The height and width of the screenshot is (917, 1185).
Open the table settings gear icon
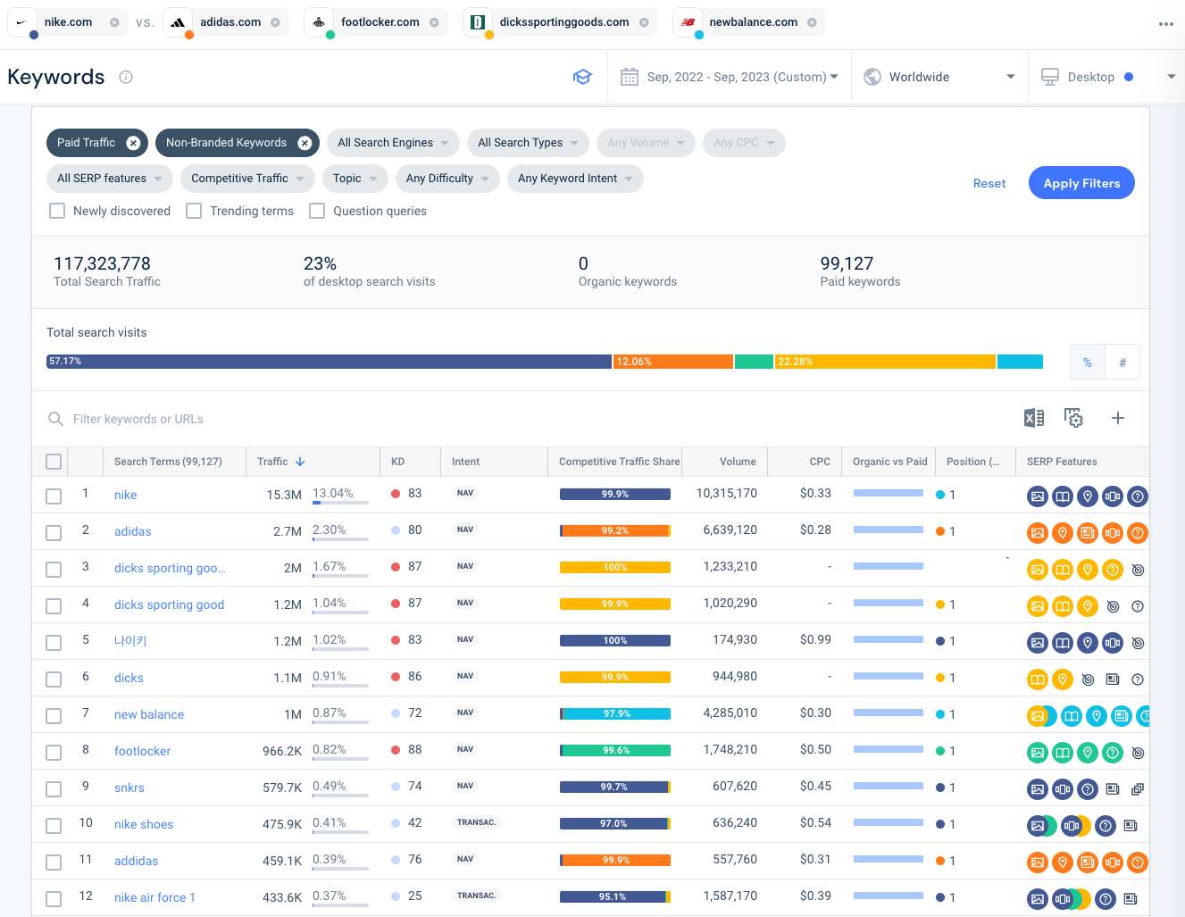click(1073, 417)
